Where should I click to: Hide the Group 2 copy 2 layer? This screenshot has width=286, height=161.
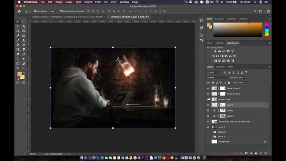point(208,89)
